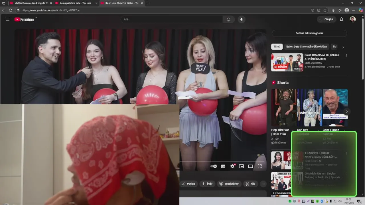The width and height of the screenshot is (365, 205).
Task: Click Oluştur create button
Action: [326, 19]
